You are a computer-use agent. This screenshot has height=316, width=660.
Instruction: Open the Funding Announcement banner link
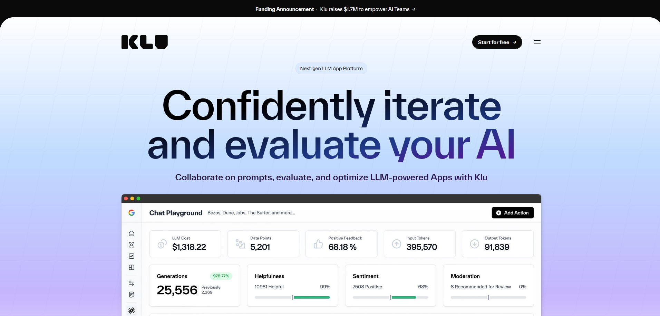pyautogui.click(x=335, y=9)
